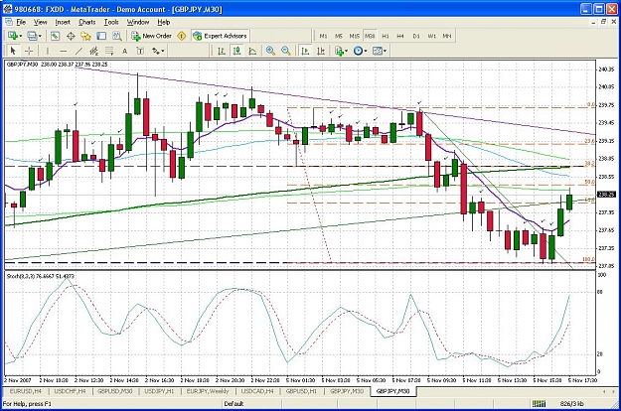
Task: Switch chart to bar chart type
Action: coord(222,51)
